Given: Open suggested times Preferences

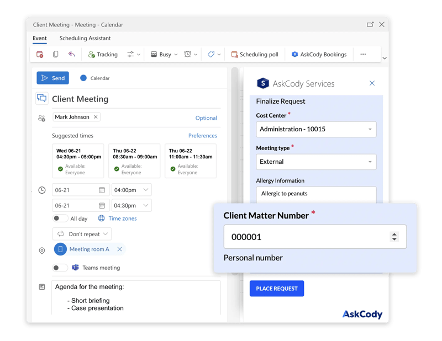Looking at the screenshot, I should point(203,136).
